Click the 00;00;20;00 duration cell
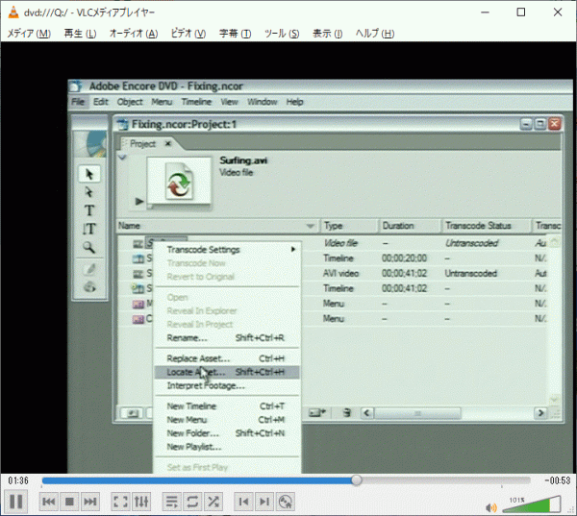Screen dimensions: 577x516 click(x=405, y=258)
